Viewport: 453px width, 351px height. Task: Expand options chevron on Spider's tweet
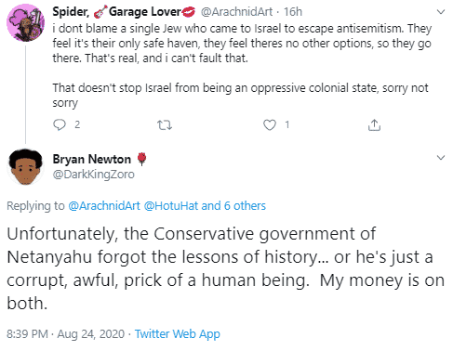point(441,12)
